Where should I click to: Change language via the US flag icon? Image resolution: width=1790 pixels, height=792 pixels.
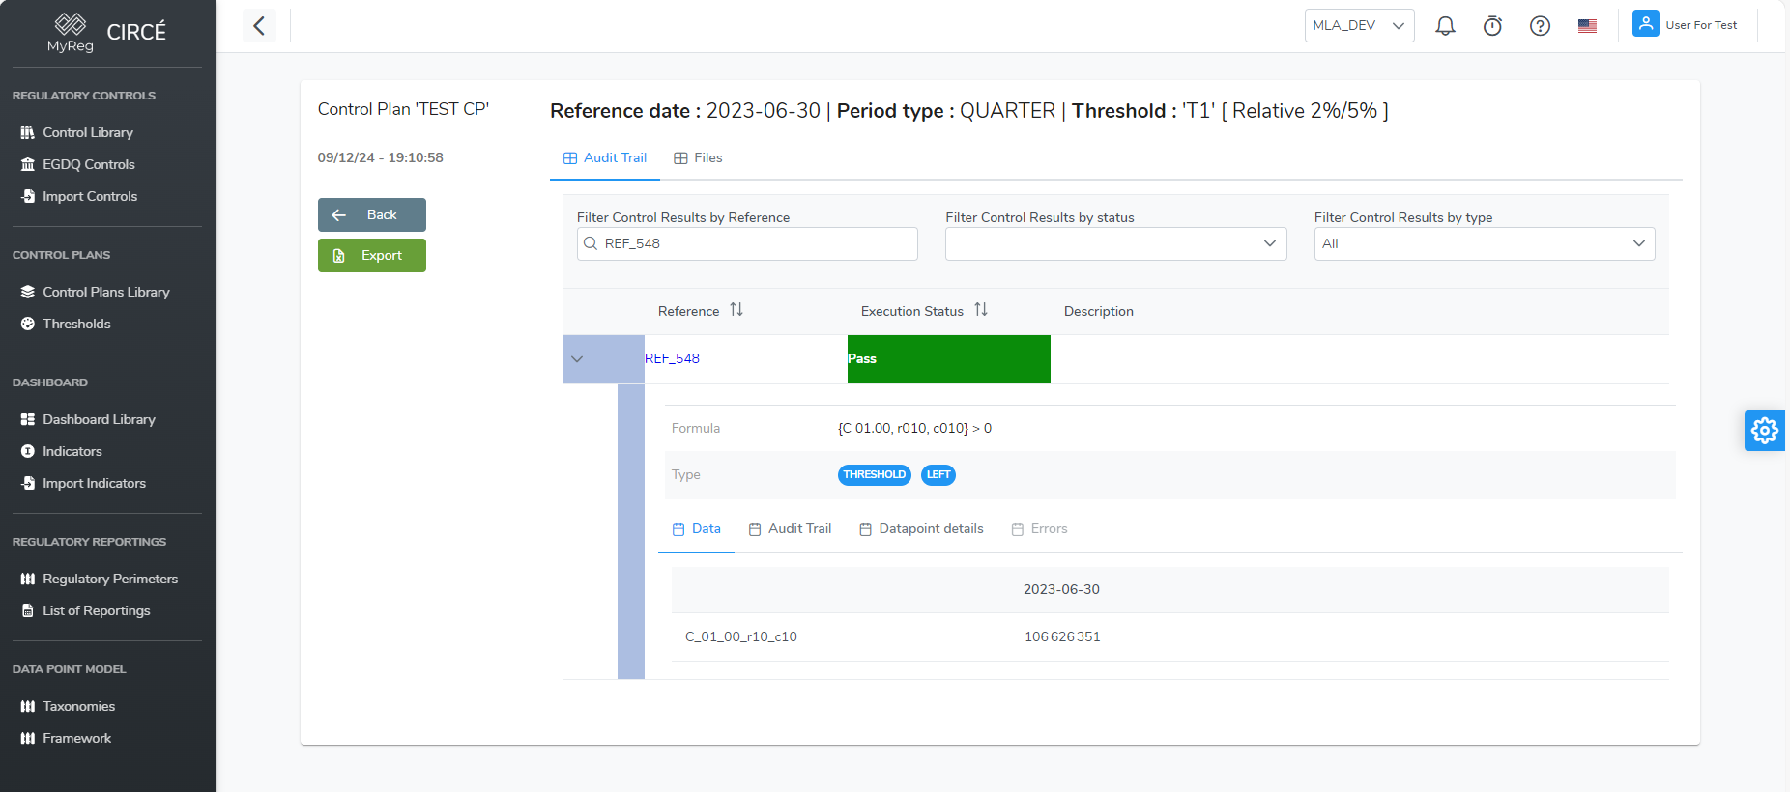1587,26
